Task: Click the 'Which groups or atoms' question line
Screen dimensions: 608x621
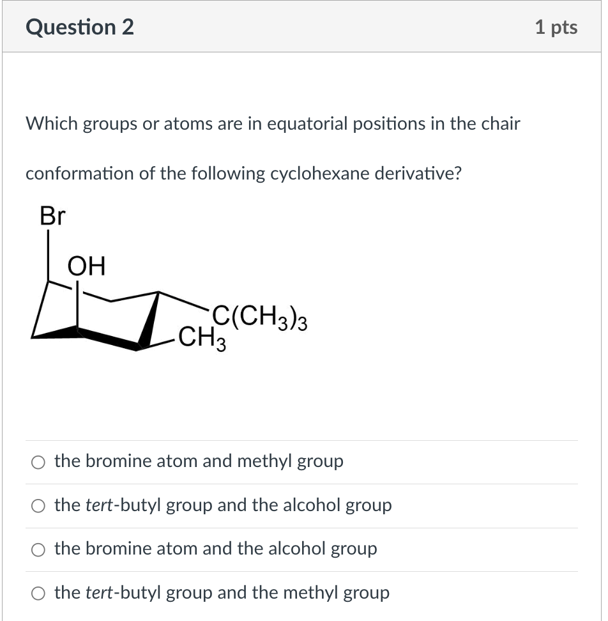Action: [x=273, y=123]
